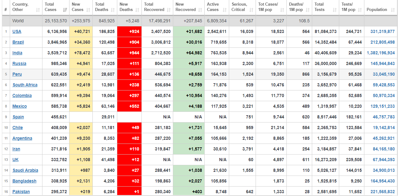
Task: Open Saudi Arabia population link 34,900,013
Action: tap(384, 170)
